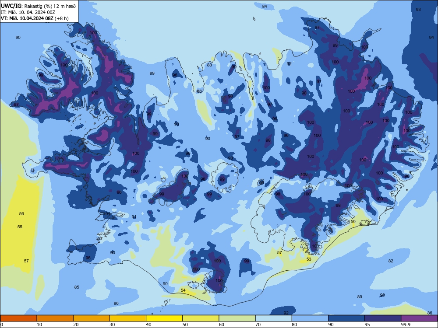Click the 70–80 pale blue legend swatch
438x328 pixels.
click(x=274, y=318)
